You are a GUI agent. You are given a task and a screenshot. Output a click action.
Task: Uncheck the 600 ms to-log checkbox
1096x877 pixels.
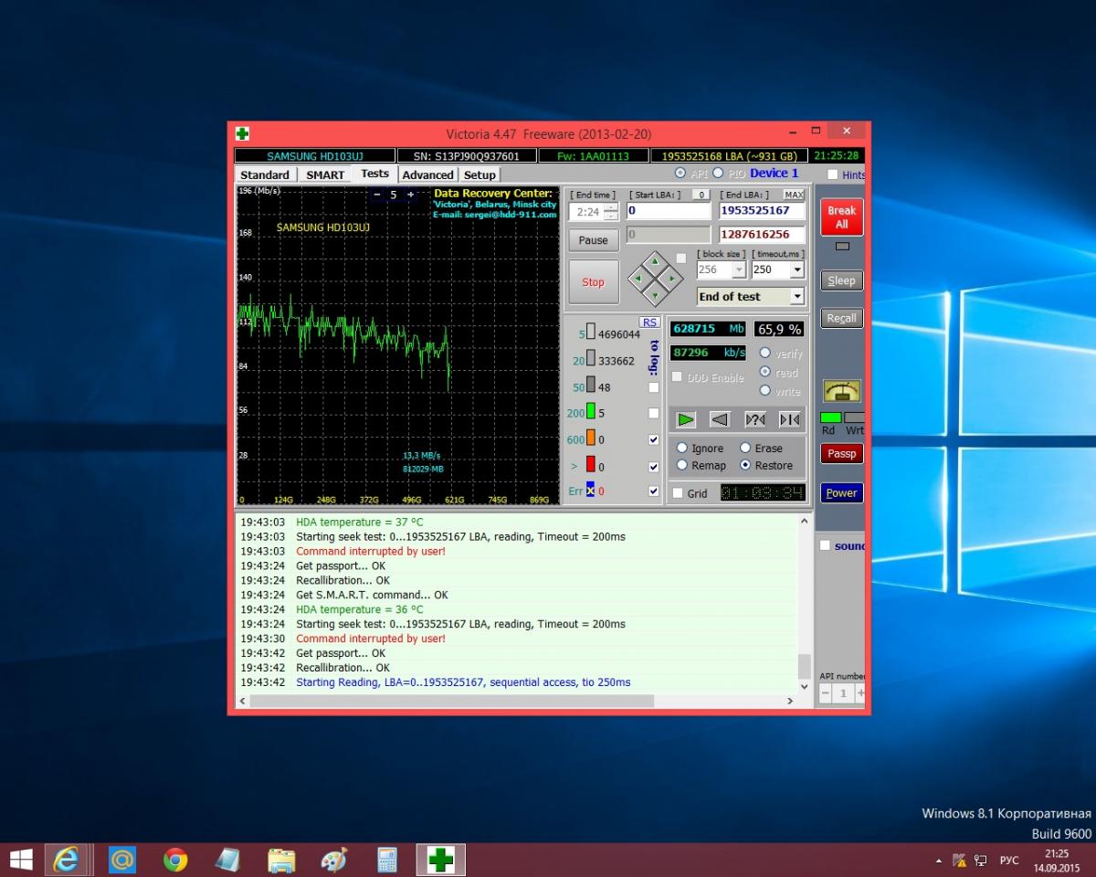(x=653, y=439)
